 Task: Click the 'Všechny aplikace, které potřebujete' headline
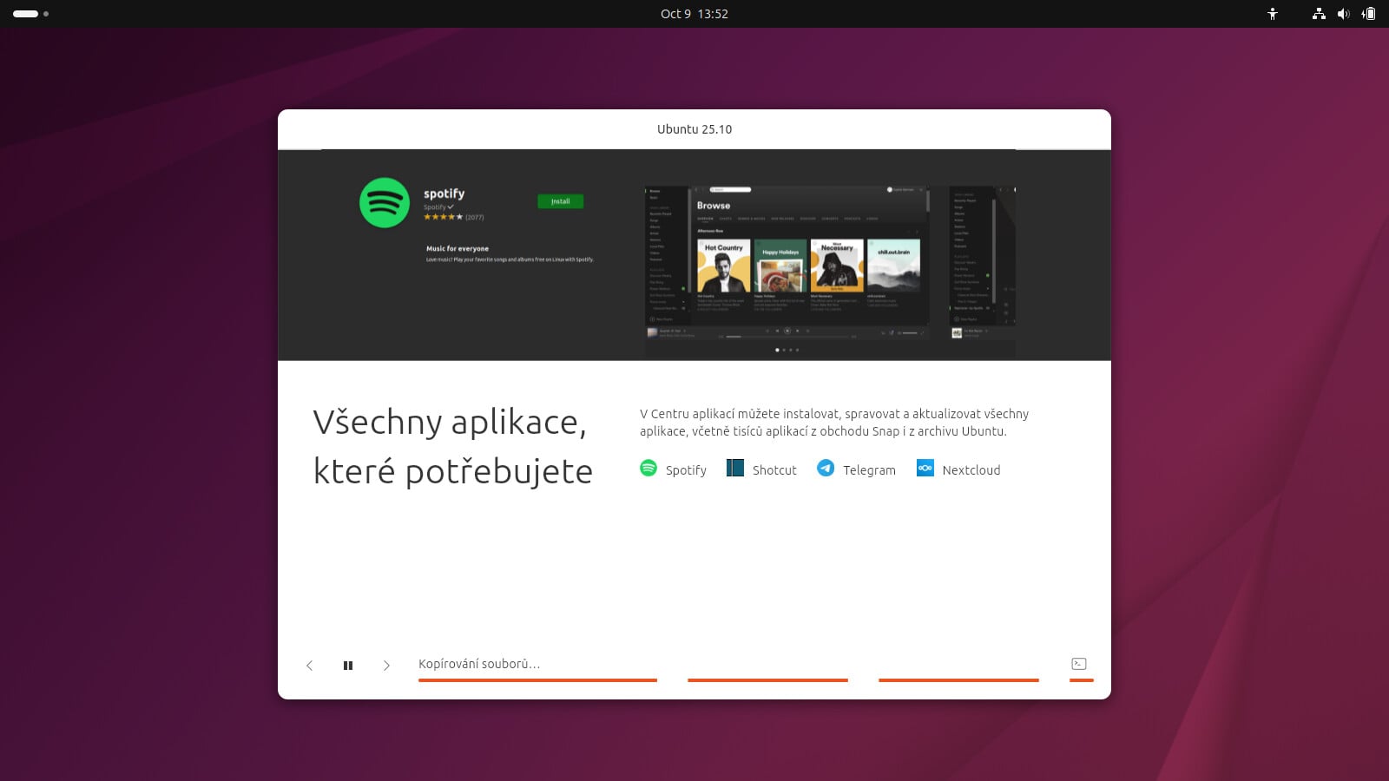point(452,446)
